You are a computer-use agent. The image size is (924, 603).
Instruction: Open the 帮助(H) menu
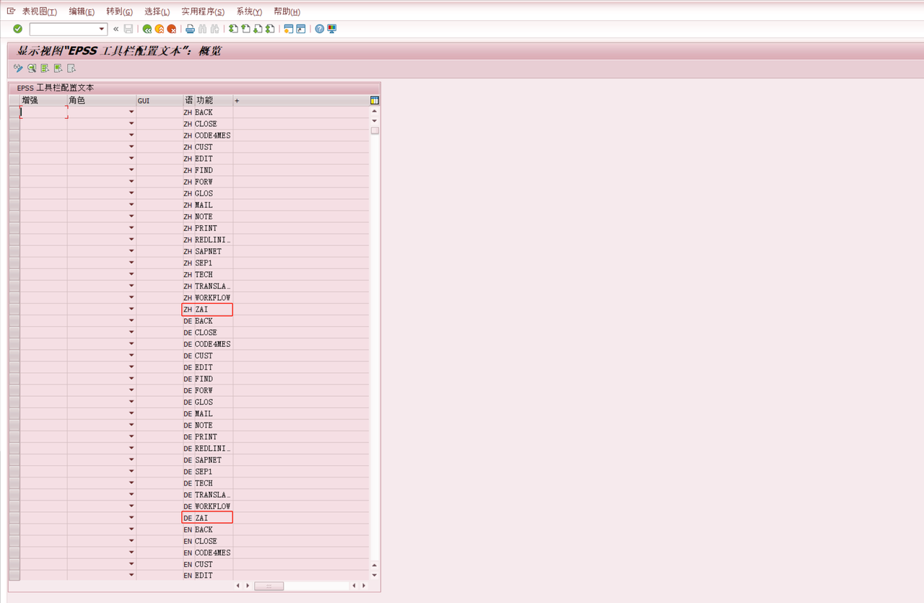click(287, 12)
